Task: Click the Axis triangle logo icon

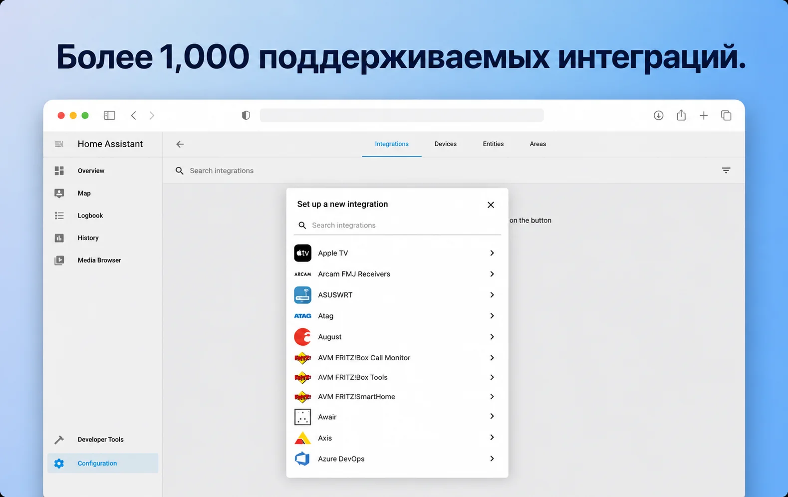Action: click(302, 438)
